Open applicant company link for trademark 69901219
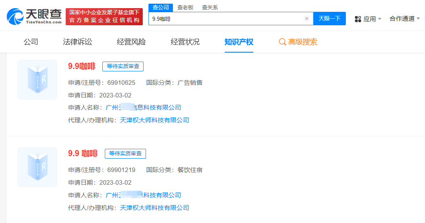The height and width of the screenshot is (223, 425). click(x=143, y=195)
